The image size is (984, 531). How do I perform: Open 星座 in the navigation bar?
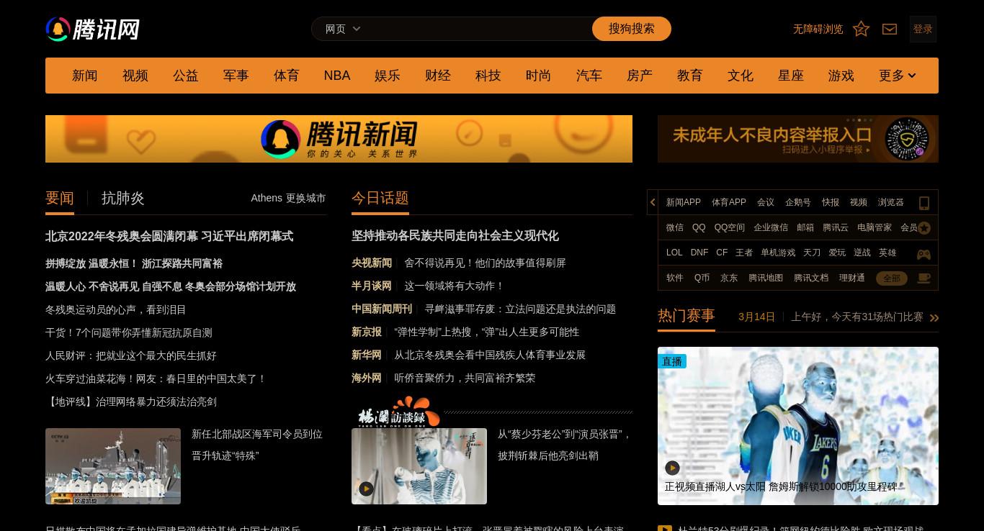[x=791, y=76]
